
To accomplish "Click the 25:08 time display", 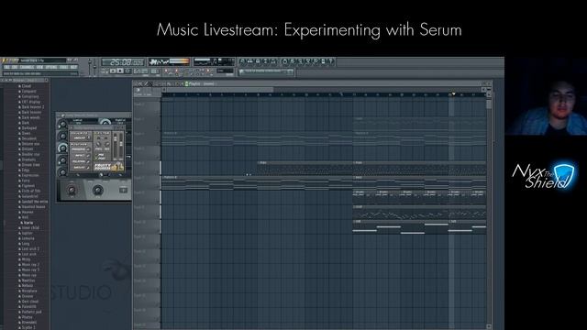I will pyautogui.click(x=123, y=61).
